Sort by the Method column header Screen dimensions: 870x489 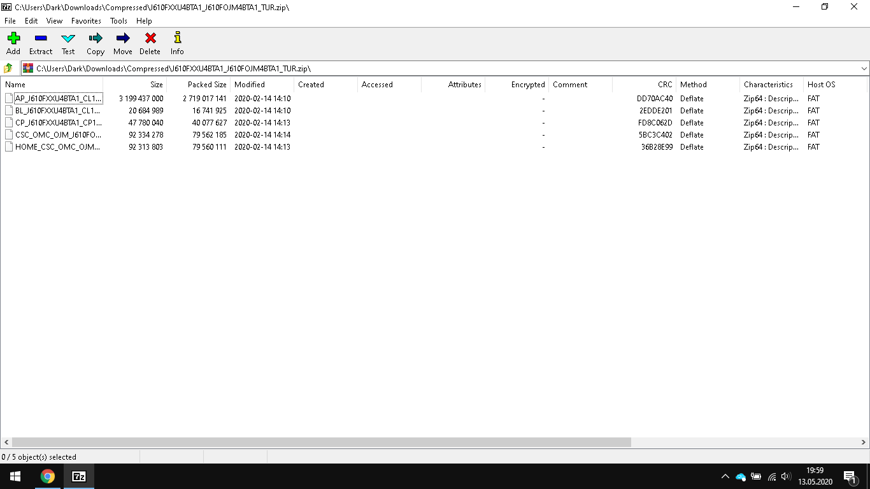pyautogui.click(x=708, y=85)
